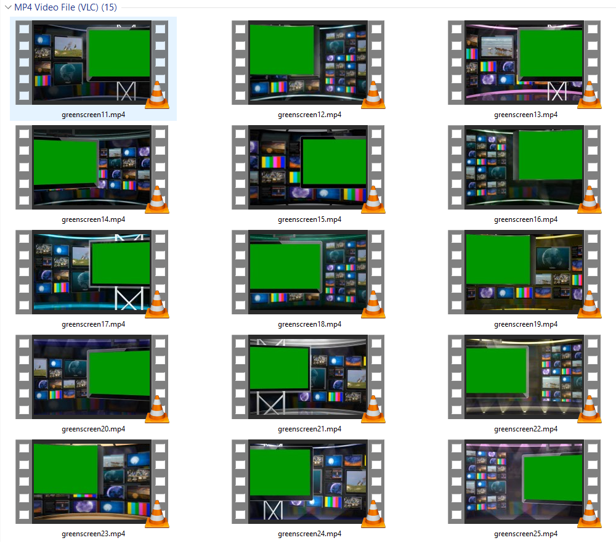Click the VLC cone icon on greenscreen11.mp4
This screenshot has height=551, width=616.
[x=157, y=95]
